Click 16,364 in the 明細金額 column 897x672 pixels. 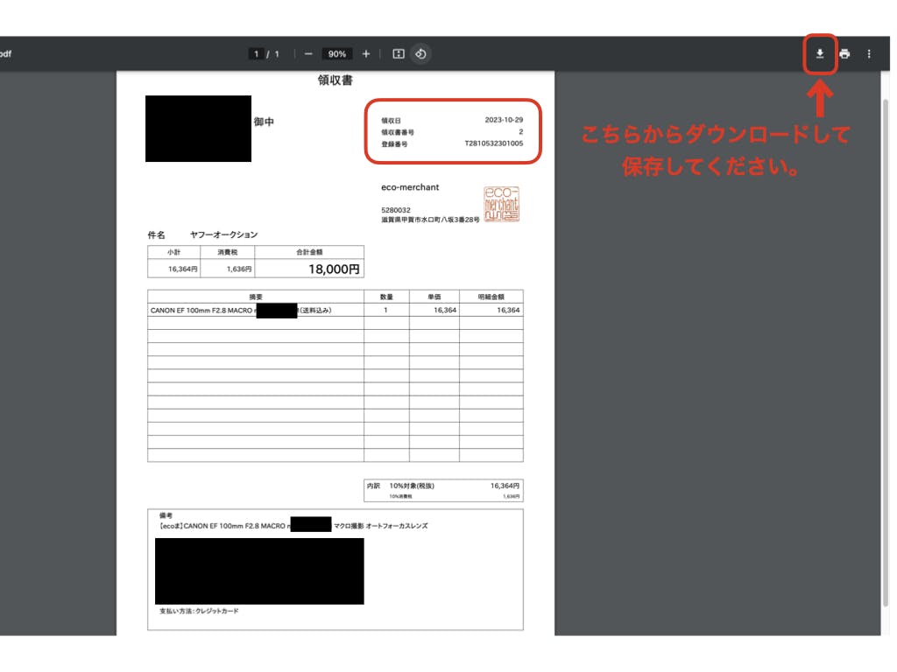pyautogui.click(x=508, y=311)
